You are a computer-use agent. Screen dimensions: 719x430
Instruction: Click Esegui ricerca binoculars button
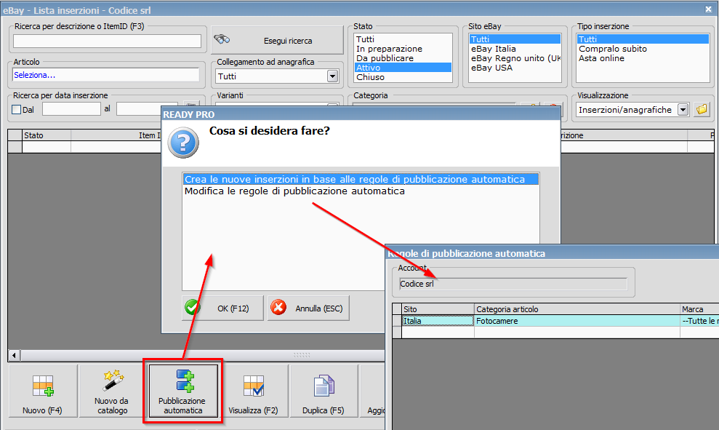pyautogui.click(x=278, y=41)
